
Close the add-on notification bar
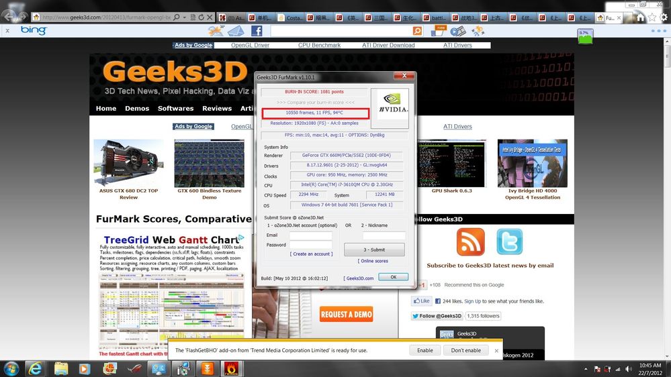(x=496, y=350)
